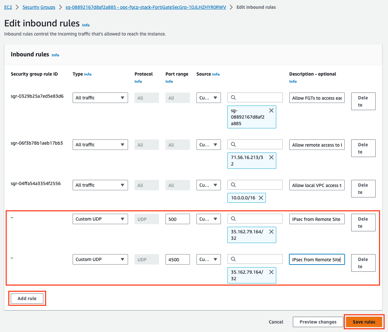Remove the 10.0.0.0/16 source chip
The height and width of the screenshot is (332, 388).
click(x=261, y=198)
